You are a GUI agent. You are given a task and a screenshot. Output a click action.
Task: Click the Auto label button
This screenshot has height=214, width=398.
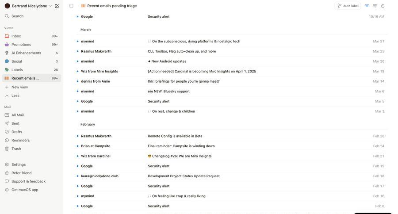tap(348, 6)
